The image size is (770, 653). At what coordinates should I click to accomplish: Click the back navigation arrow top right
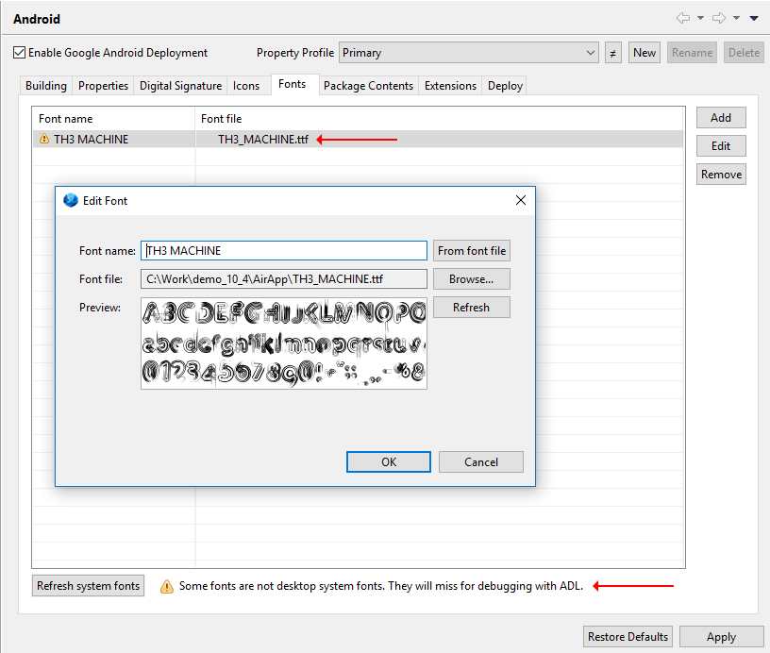681,17
